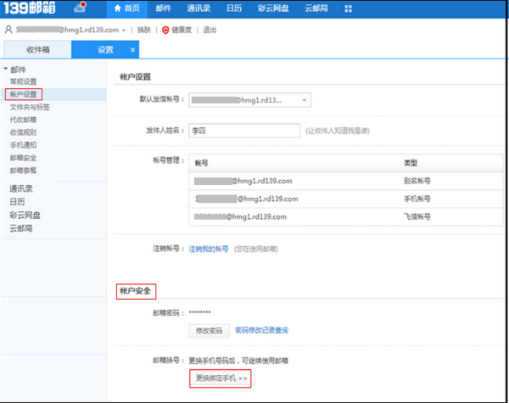The height and width of the screenshot is (403, 509).
Task: Open the apps grid icon in the top bar
Action: (x=348, y=8)
